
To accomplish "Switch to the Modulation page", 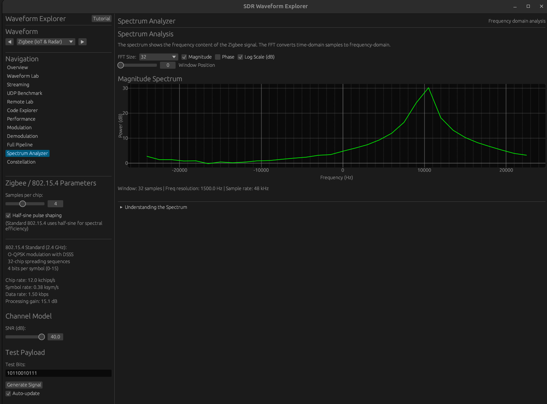I will (19, 127).
